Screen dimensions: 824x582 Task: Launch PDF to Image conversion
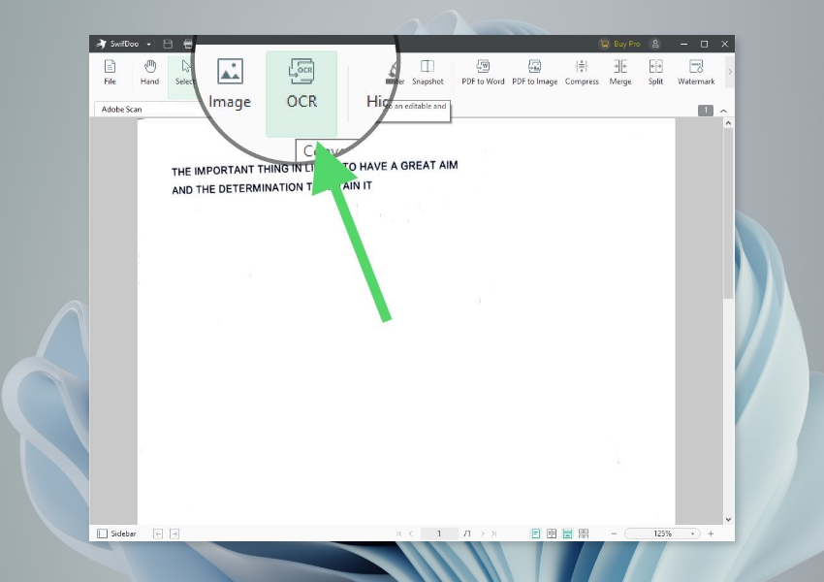534,72
